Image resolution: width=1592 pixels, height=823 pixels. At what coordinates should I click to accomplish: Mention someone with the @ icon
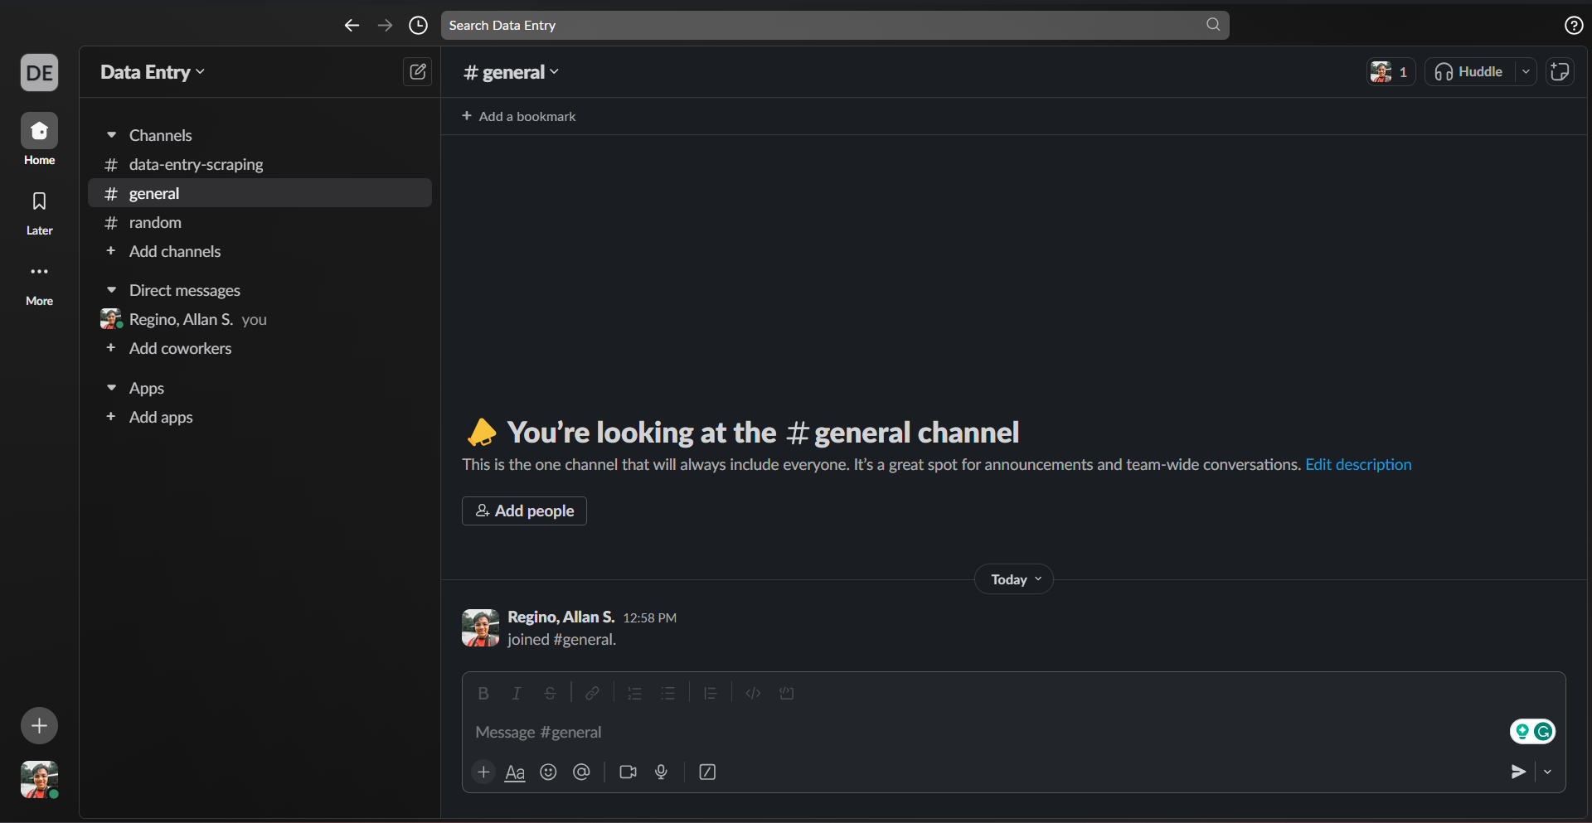coord(582,772)
